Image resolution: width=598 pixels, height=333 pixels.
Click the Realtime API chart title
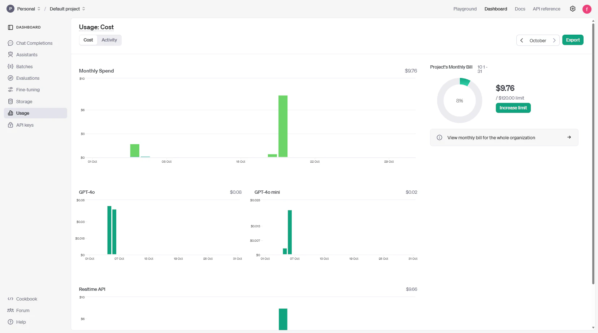tap(92, 289)
